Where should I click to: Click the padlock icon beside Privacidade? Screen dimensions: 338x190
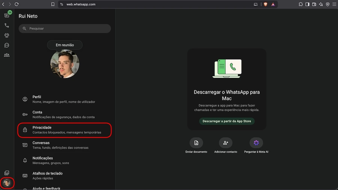tap(25, 130)
